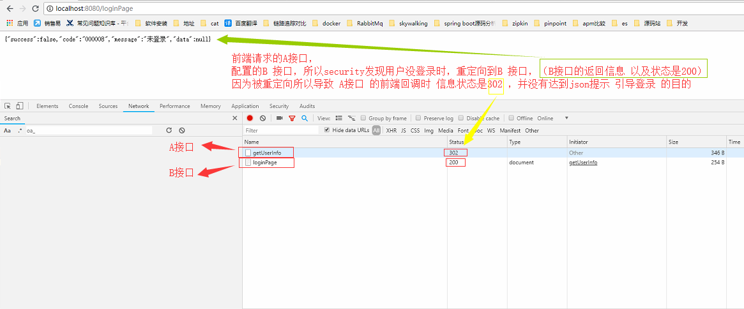744x309 pixels.
Task: Click the browser forward arrow
Action: 23,8
